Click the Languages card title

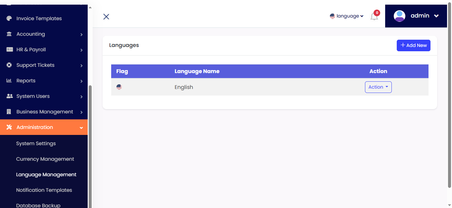pos(124,45)
